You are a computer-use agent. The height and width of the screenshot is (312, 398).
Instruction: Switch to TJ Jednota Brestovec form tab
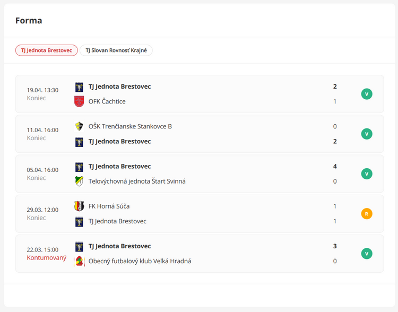[x=47, y=50]
